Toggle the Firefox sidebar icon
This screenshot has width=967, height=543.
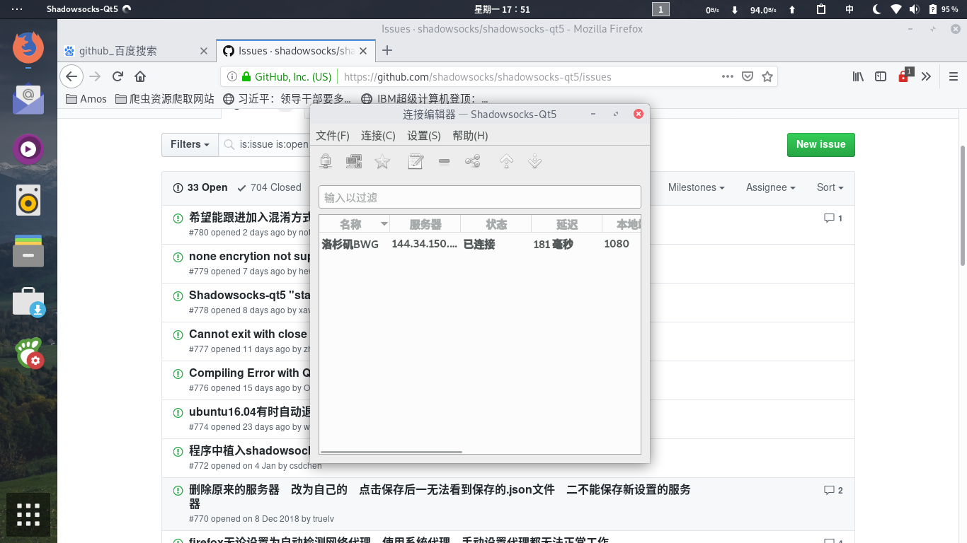[881, 76]
